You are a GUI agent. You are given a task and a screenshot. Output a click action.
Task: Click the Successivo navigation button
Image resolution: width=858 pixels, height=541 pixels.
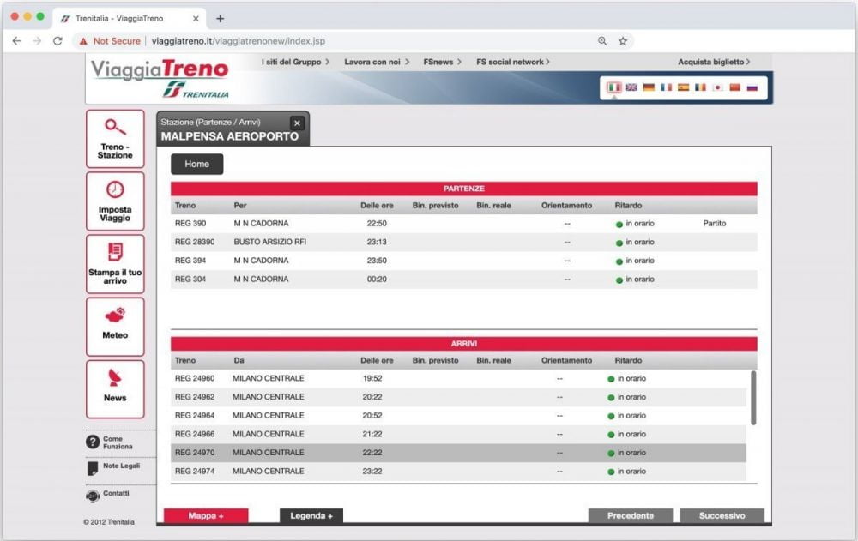pos(722,515)
